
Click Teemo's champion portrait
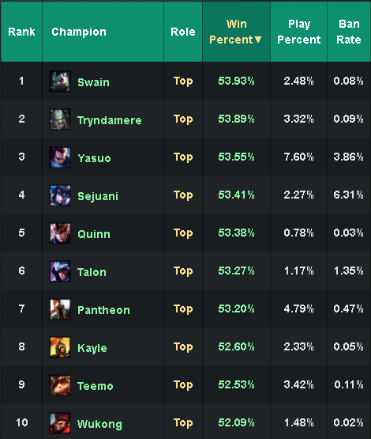point(60,385)
